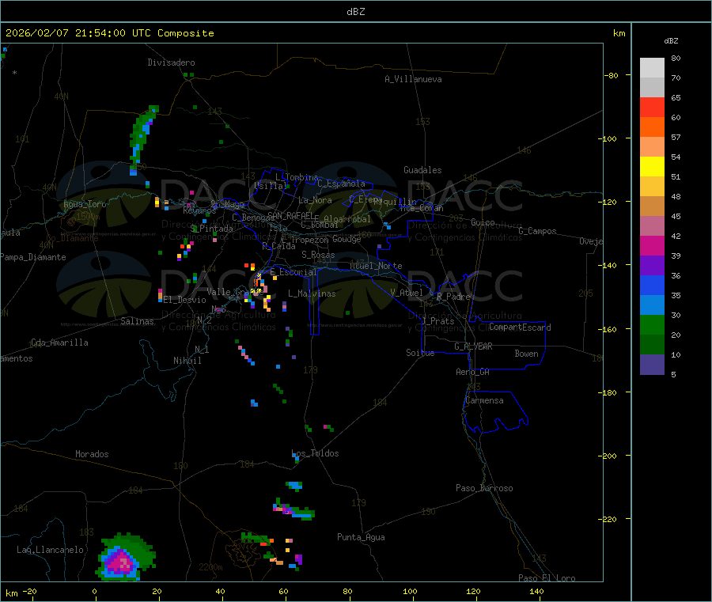Click the 'Guico' map label

pyautogui.click(x=483, y=222)
